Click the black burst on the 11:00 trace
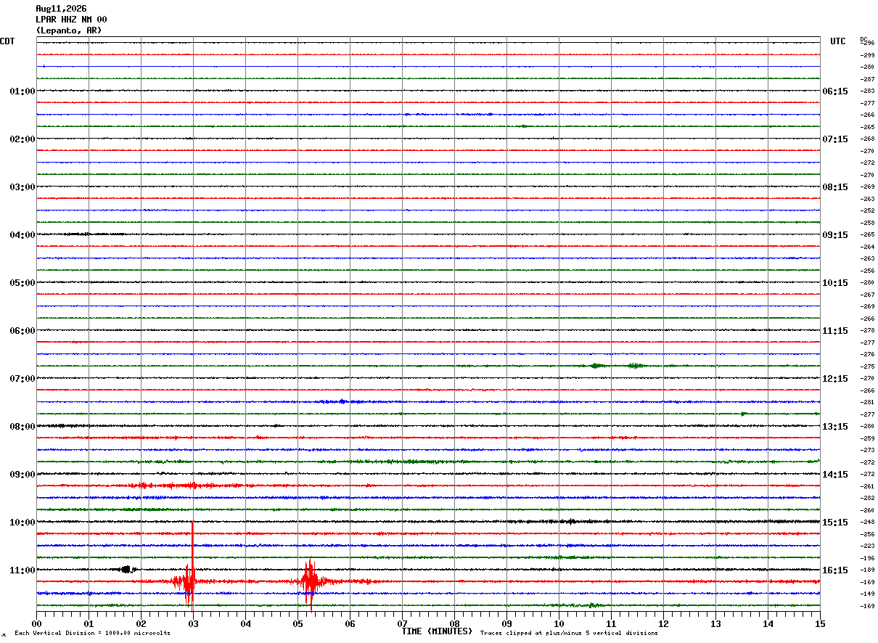The image size is (878, 643). 127,570
